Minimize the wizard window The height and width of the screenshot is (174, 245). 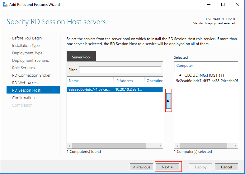(x=209, y=5)
